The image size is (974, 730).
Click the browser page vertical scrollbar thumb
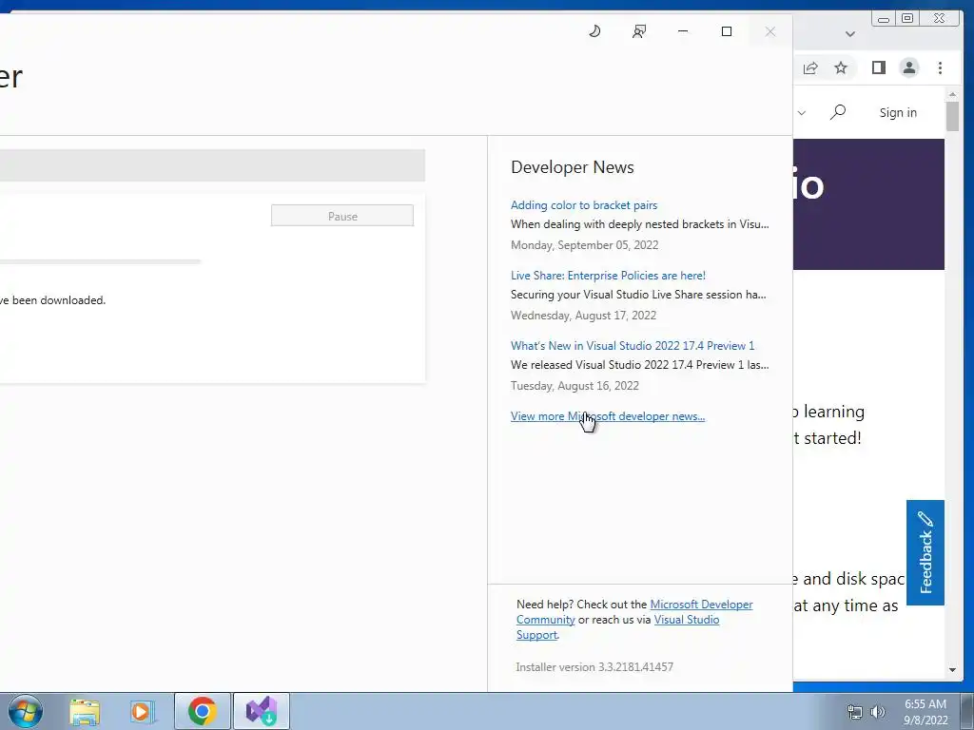click(952, 116)
